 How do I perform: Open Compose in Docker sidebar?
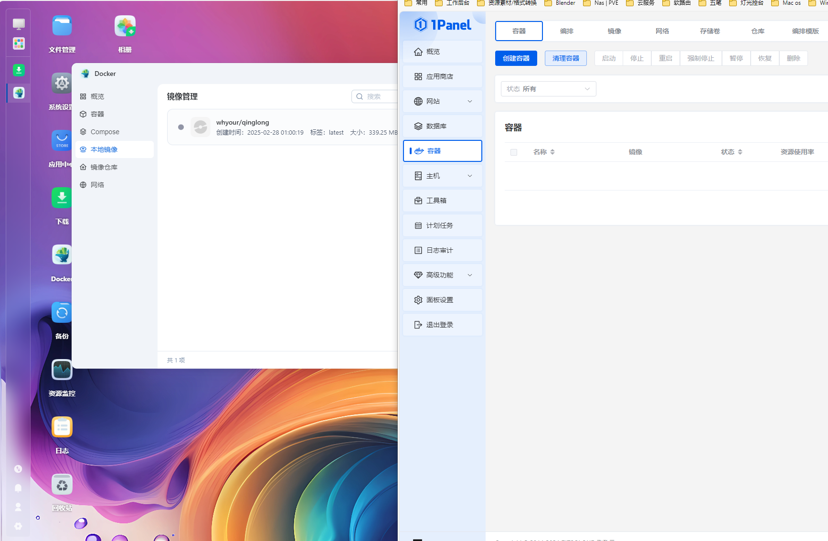pyautogui.click(x=115, y=132)
